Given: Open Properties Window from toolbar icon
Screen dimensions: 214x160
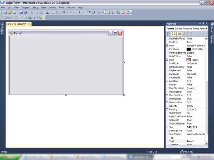Looking at the screenshot, I should click(x=109, y=12).
